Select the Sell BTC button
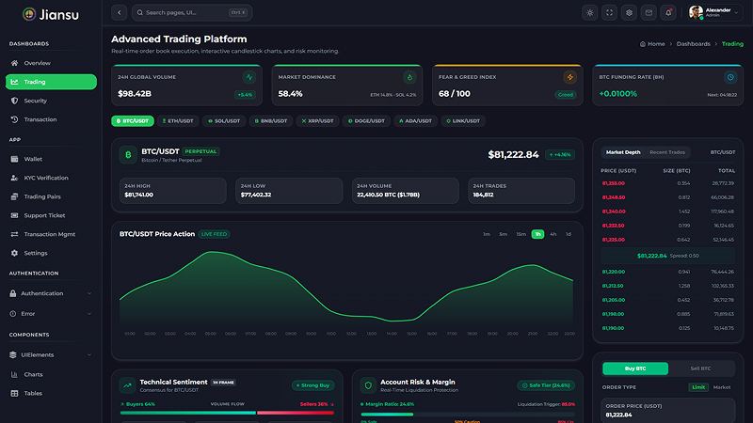Image resolution: width=753 pixels, height=423 pixels. click(x=700, y=368)
